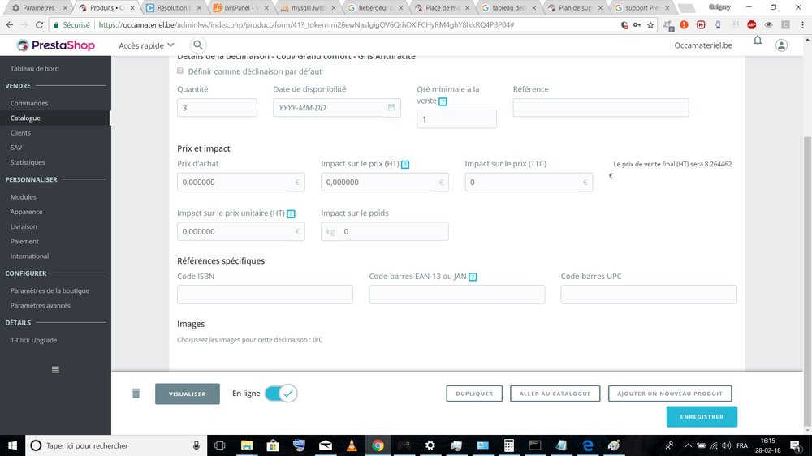812x456 pixels.
Task: Open Windows Settings gear in taskbar
Action: tap(430, 445)
